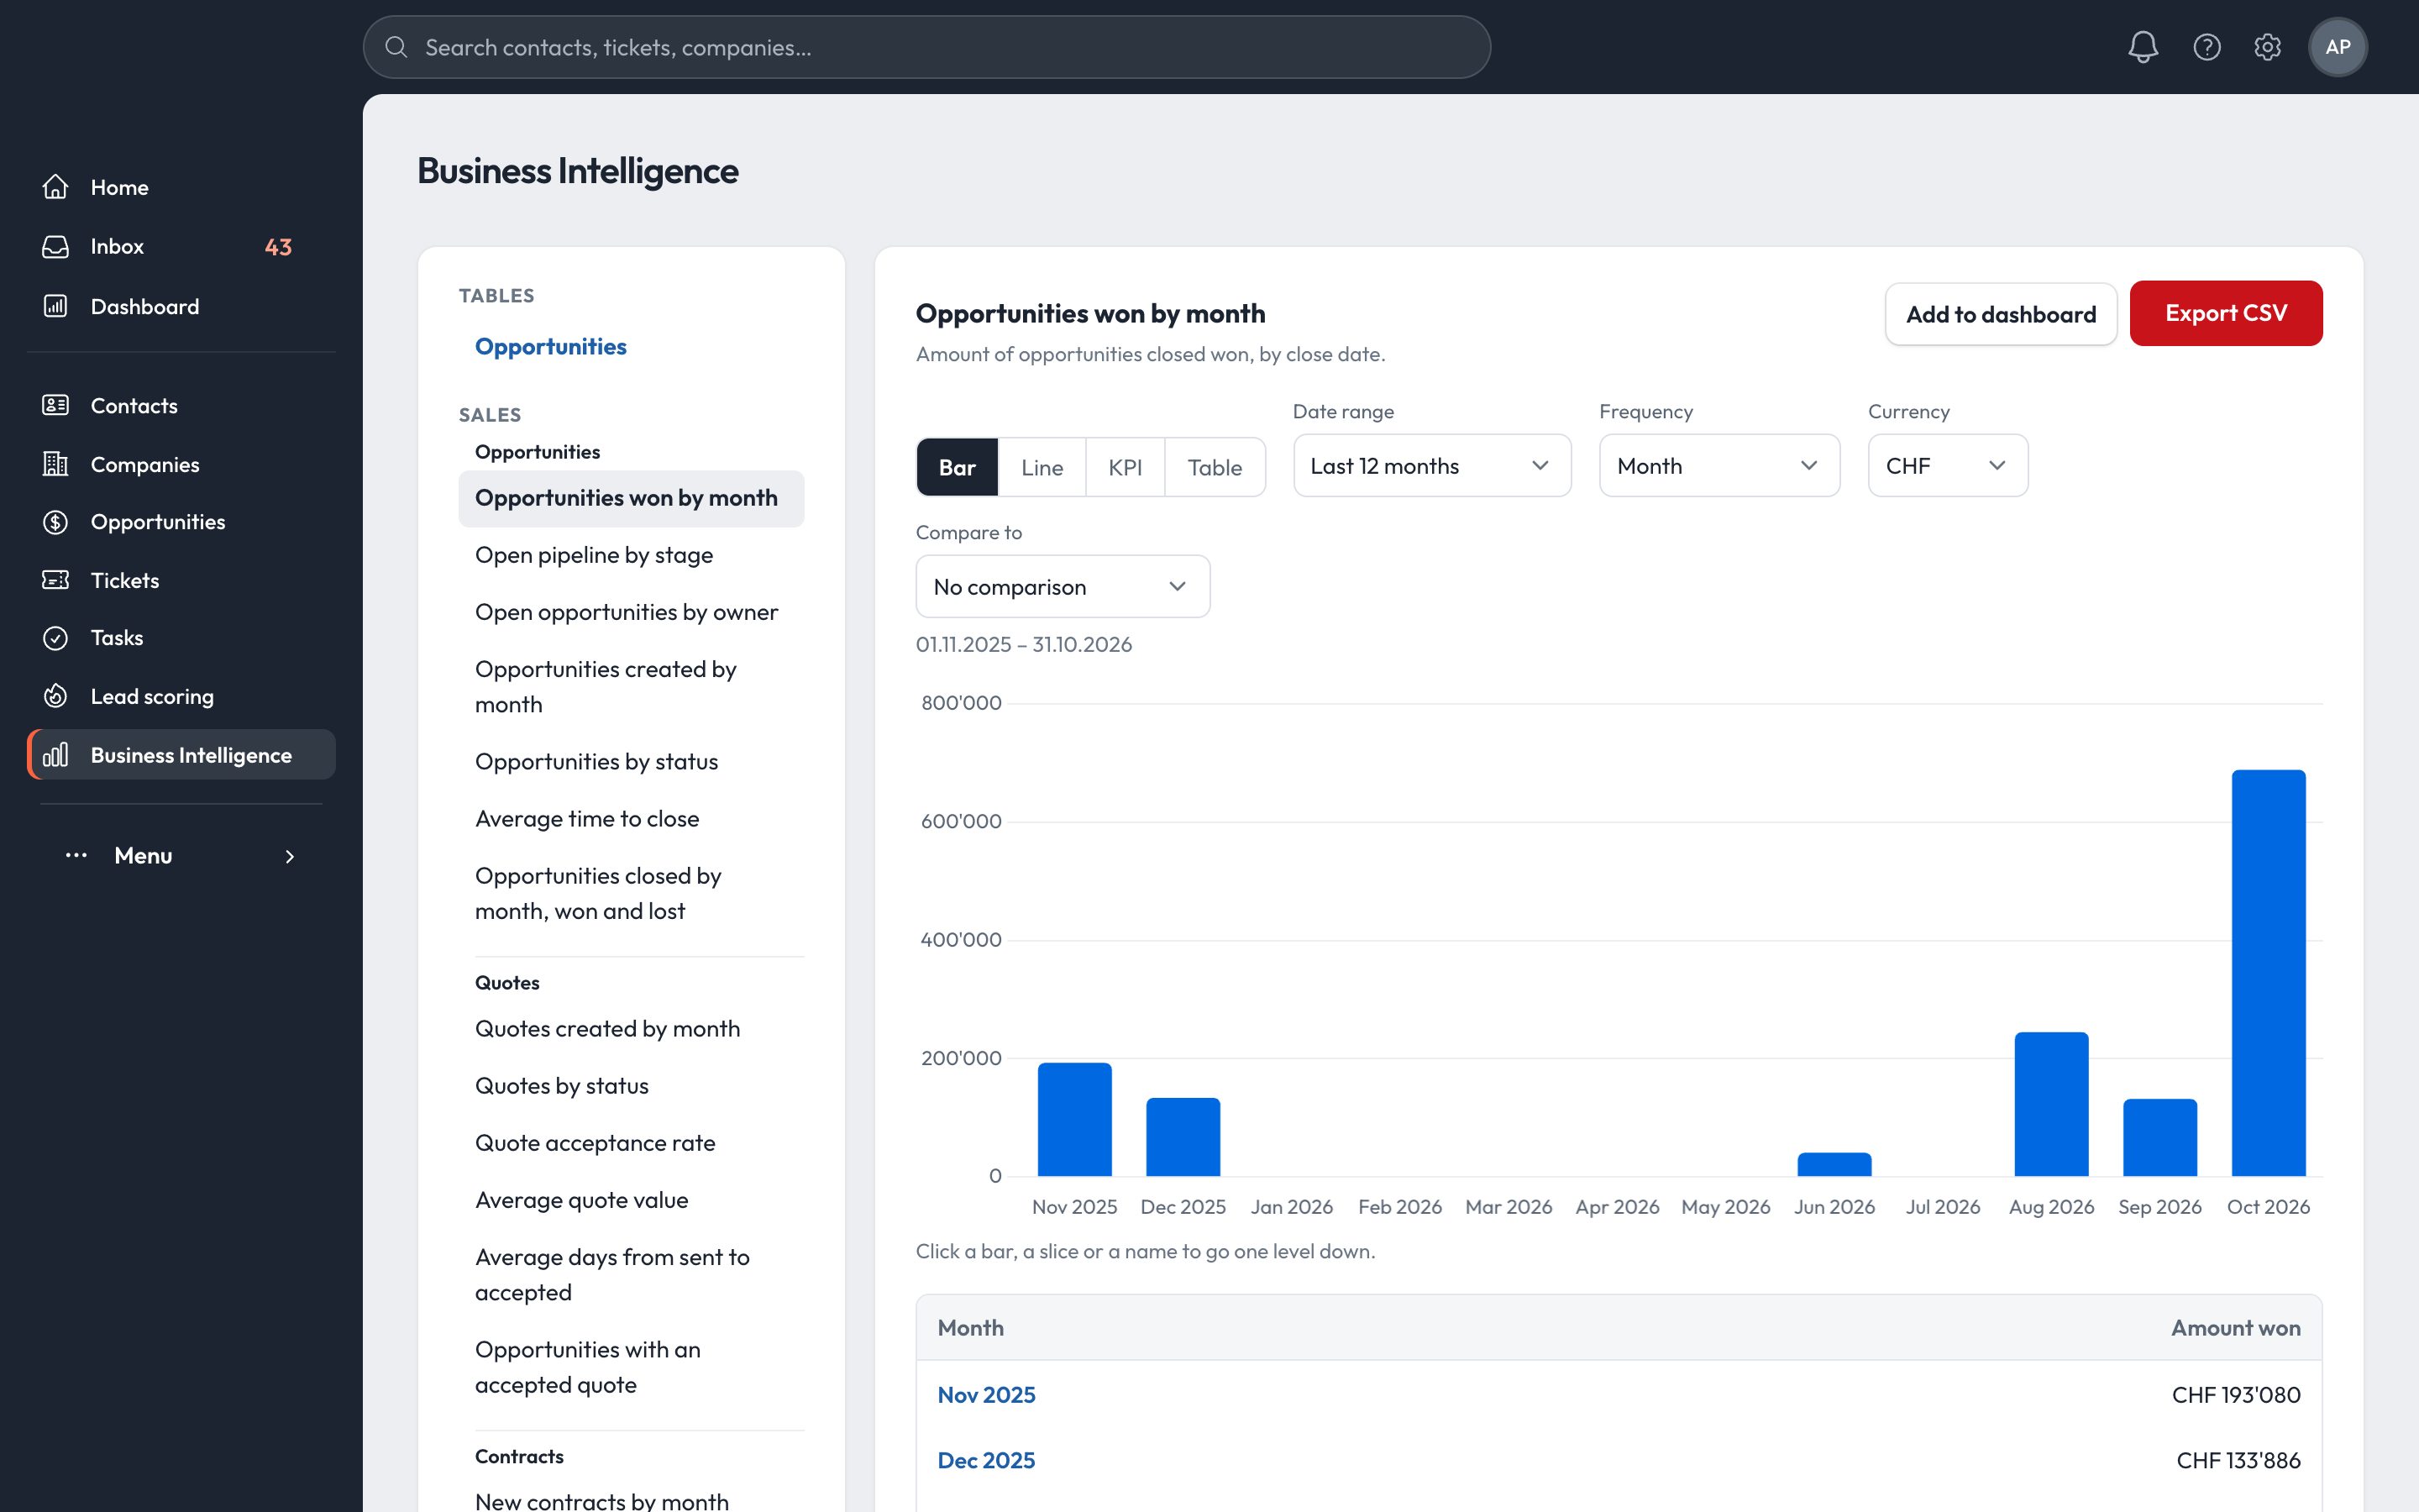This screenshot has width=2419, height=1512.
Task: Click the Business Intelligence bar chart icon
Action: tap(56, 755)
